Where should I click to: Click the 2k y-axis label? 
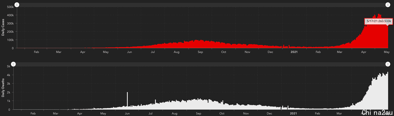(x=9, y=92)
